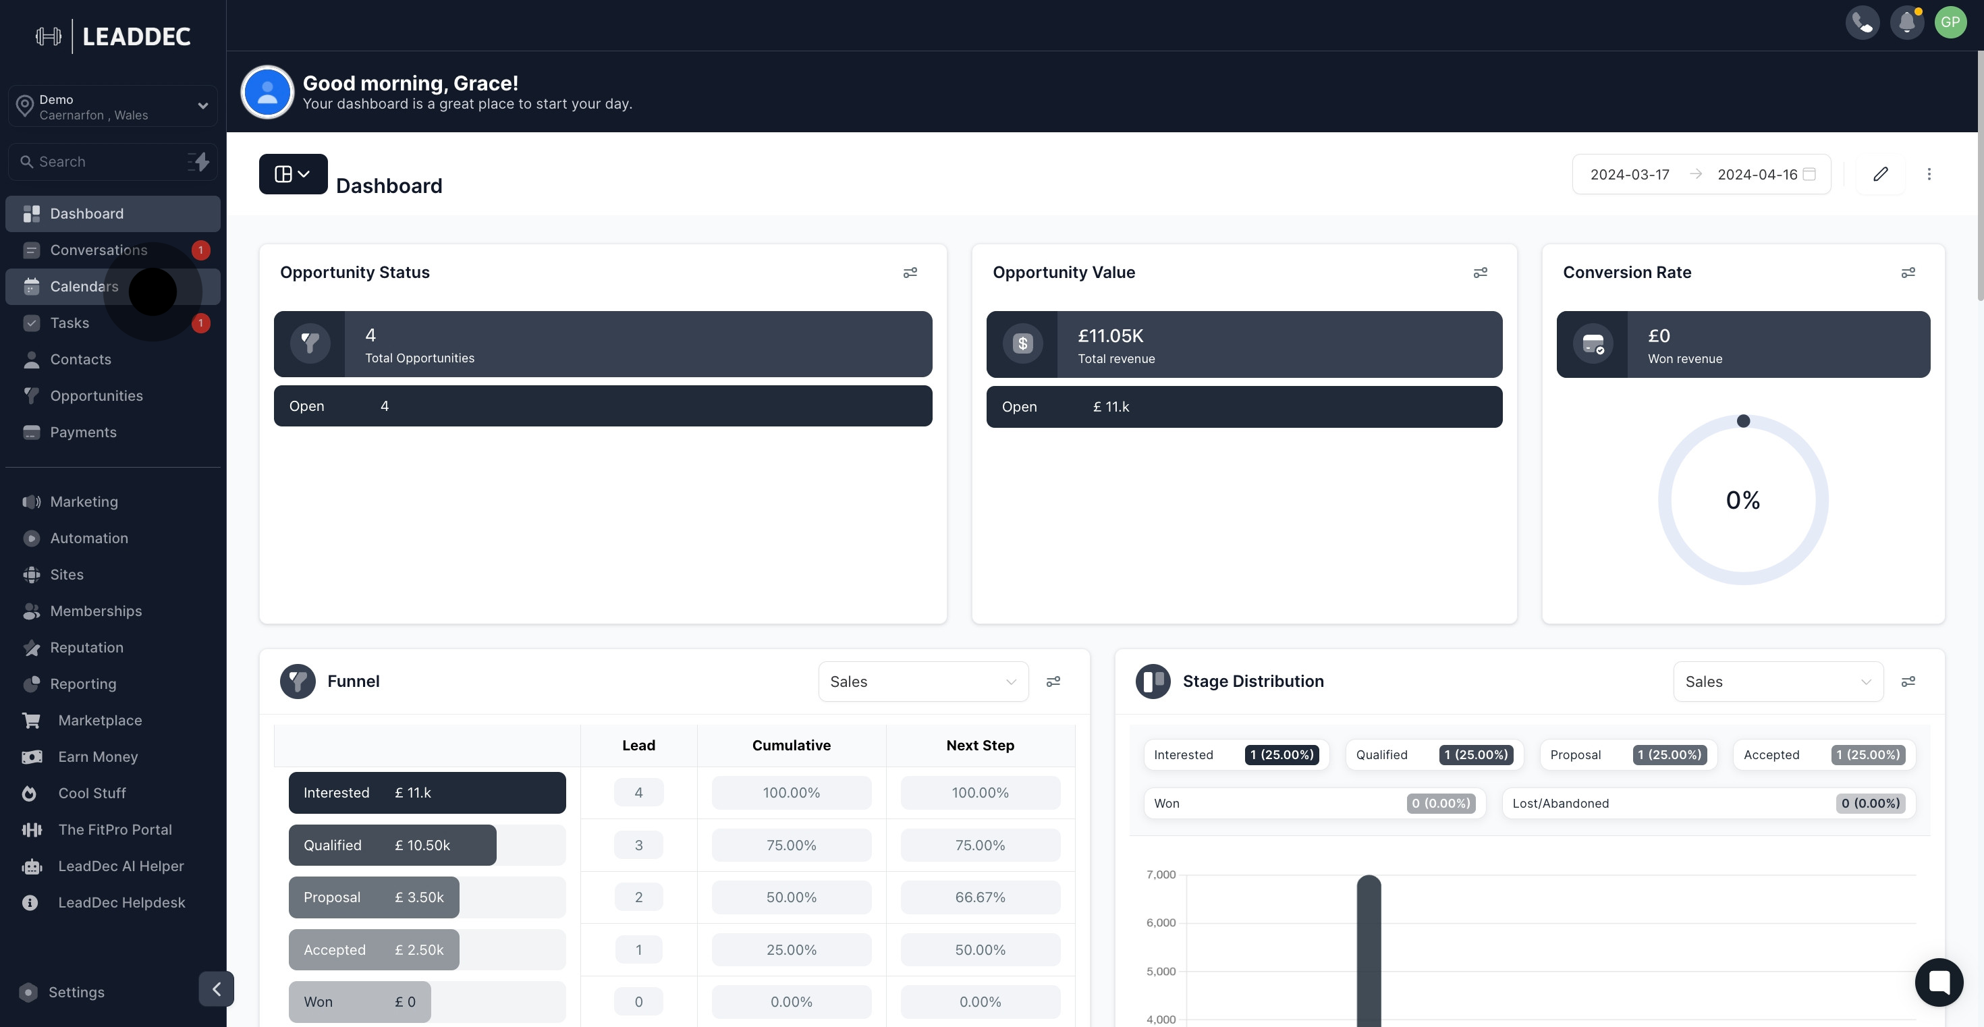The width and height of the screenshot is (1984, 1027).
Task: Click the Open opportunities status row
Action: coord(602,406)
